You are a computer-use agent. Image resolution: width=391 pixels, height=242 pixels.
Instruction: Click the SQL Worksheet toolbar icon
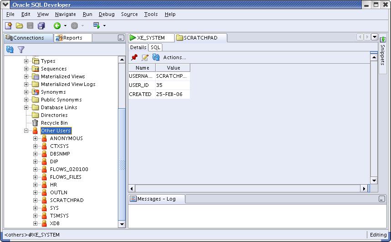(97, 25)
